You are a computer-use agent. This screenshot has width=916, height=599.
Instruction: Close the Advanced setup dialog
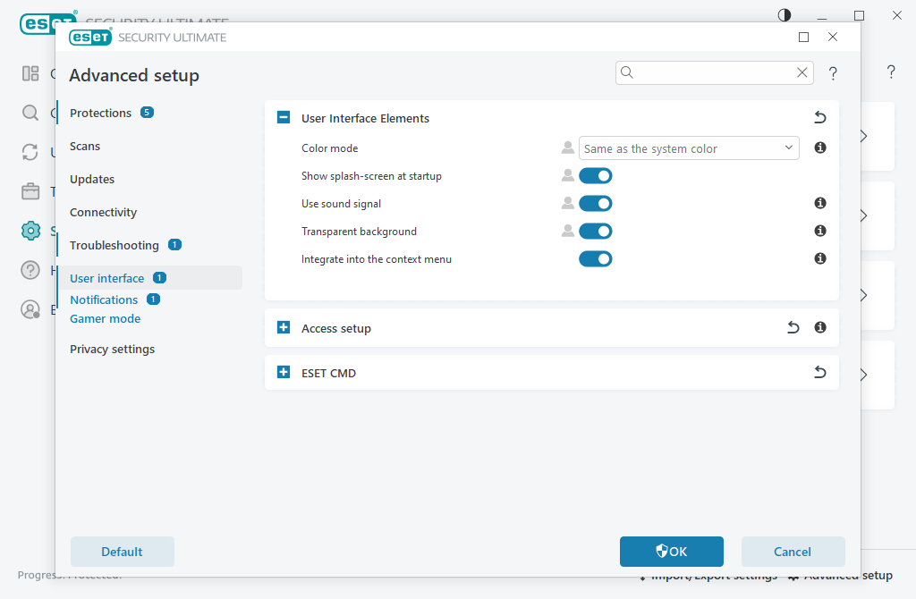833,37
